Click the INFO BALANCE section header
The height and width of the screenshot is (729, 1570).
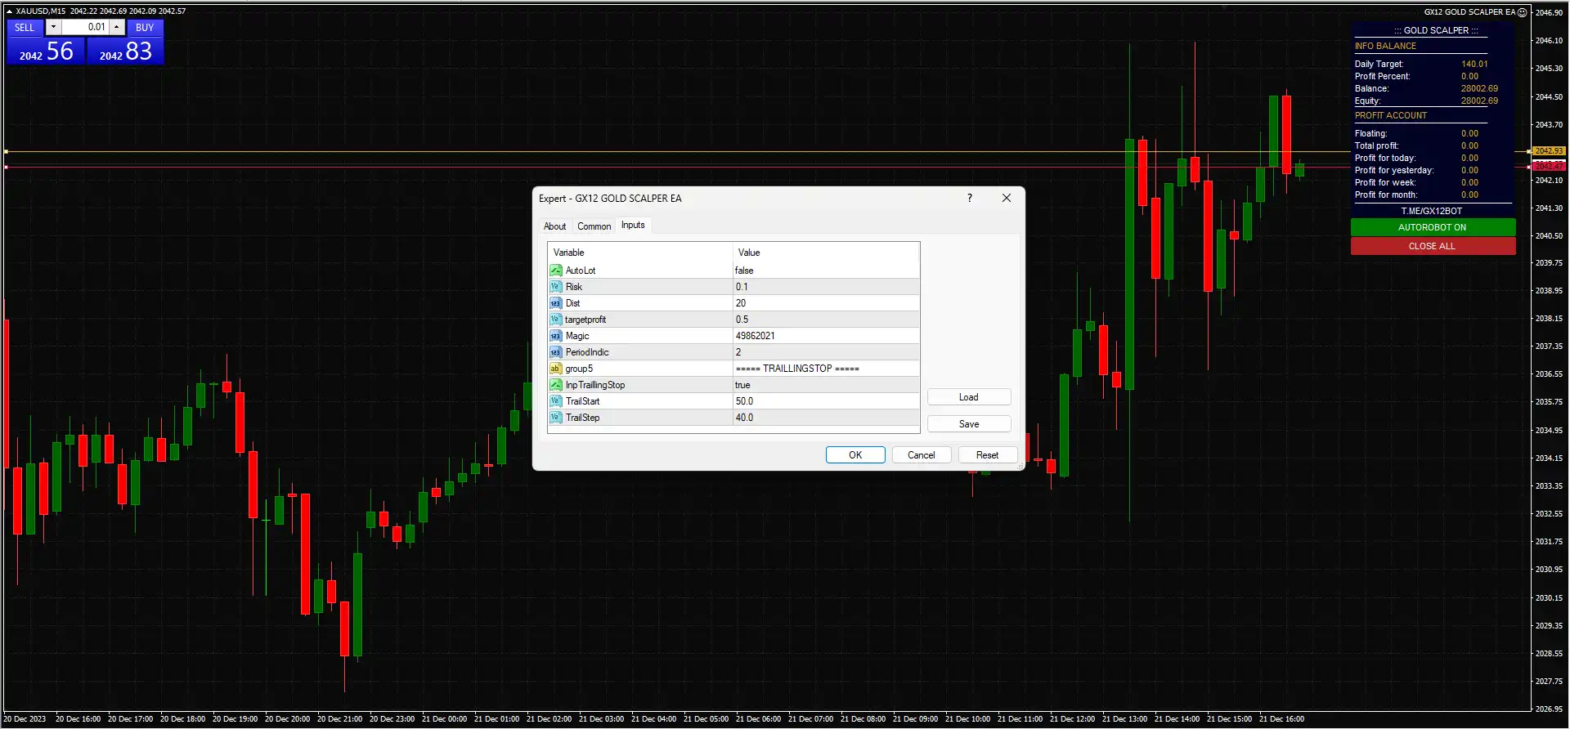click(1385, 46)
